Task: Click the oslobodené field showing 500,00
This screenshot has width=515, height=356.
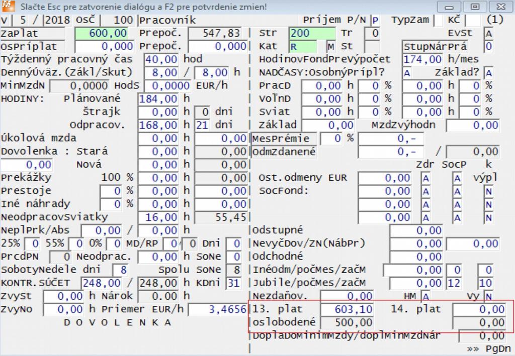Action: point(347,322)
